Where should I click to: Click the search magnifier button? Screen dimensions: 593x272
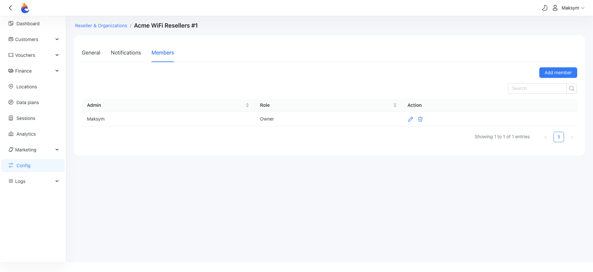click(572, 88)
